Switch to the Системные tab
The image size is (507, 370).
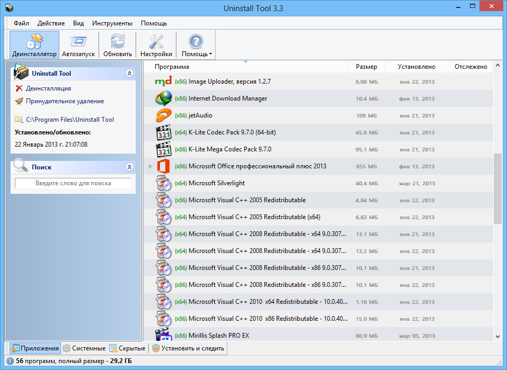(x=84, y=348)
